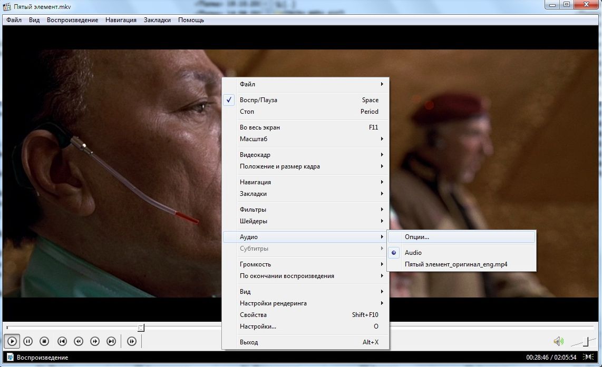Open Опции... in the audio submenu
This screenshot has height=367, width=602.
(x=461, y=236)
